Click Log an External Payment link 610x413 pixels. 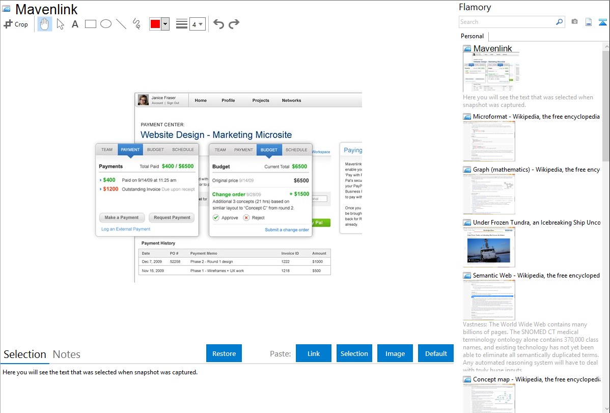pos(126,229)
